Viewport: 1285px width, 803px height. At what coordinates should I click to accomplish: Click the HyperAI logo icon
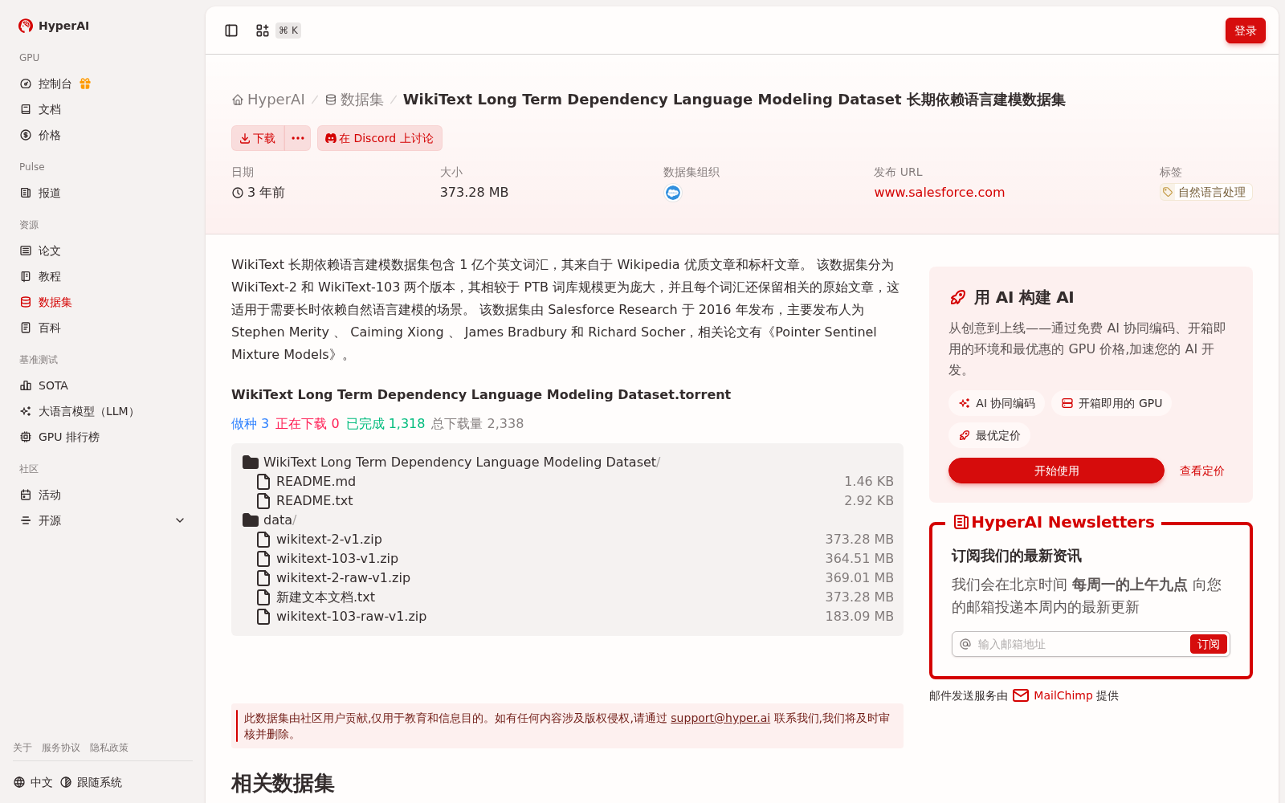click(x=26, y=26)
